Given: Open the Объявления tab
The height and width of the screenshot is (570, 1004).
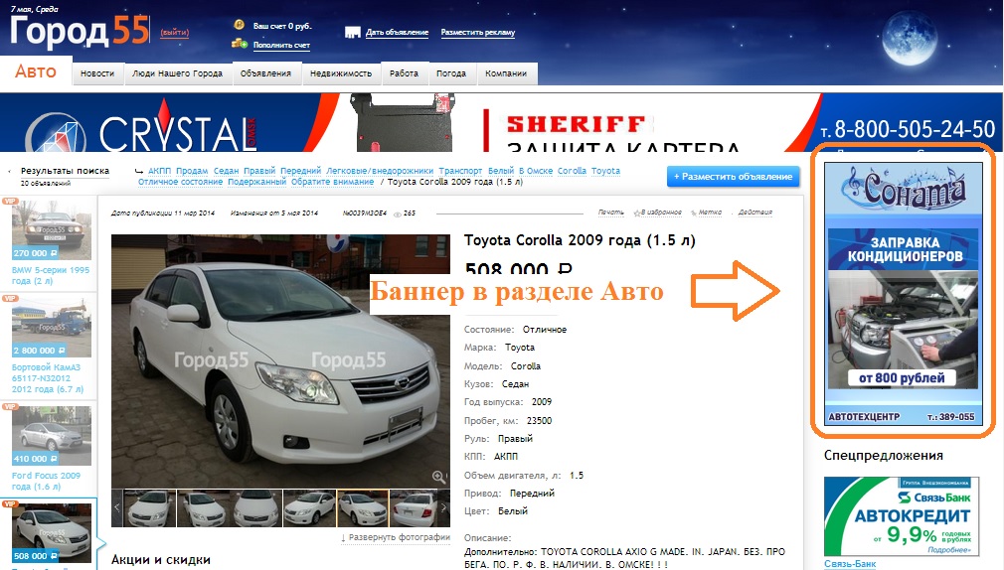Looking at the screenshot, I should click(265, 73).
